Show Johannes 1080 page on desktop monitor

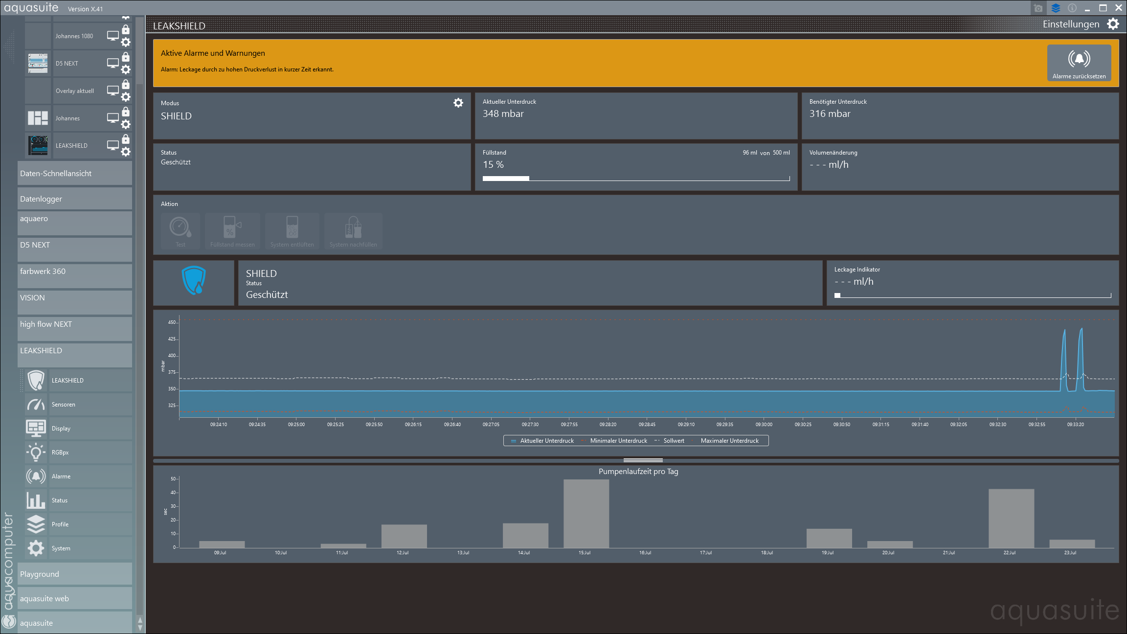[113, 36]
